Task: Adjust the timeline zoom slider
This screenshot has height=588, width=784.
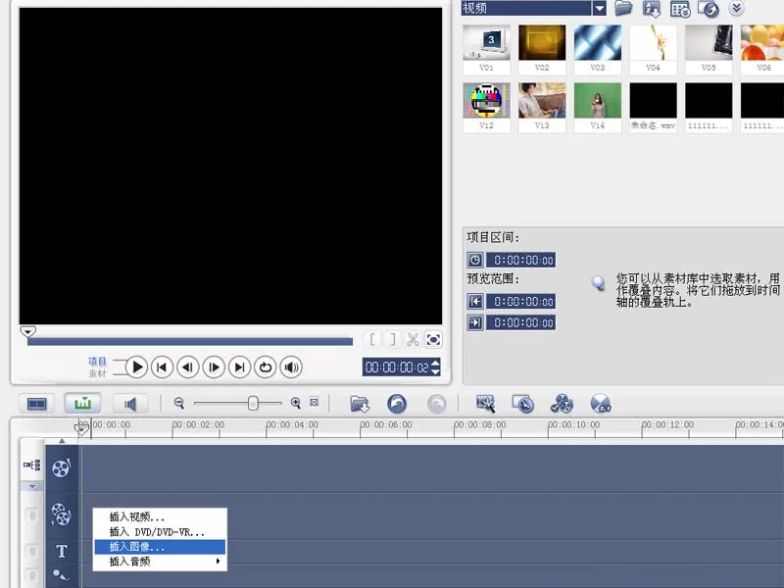Action: click(x=253, y=403)
